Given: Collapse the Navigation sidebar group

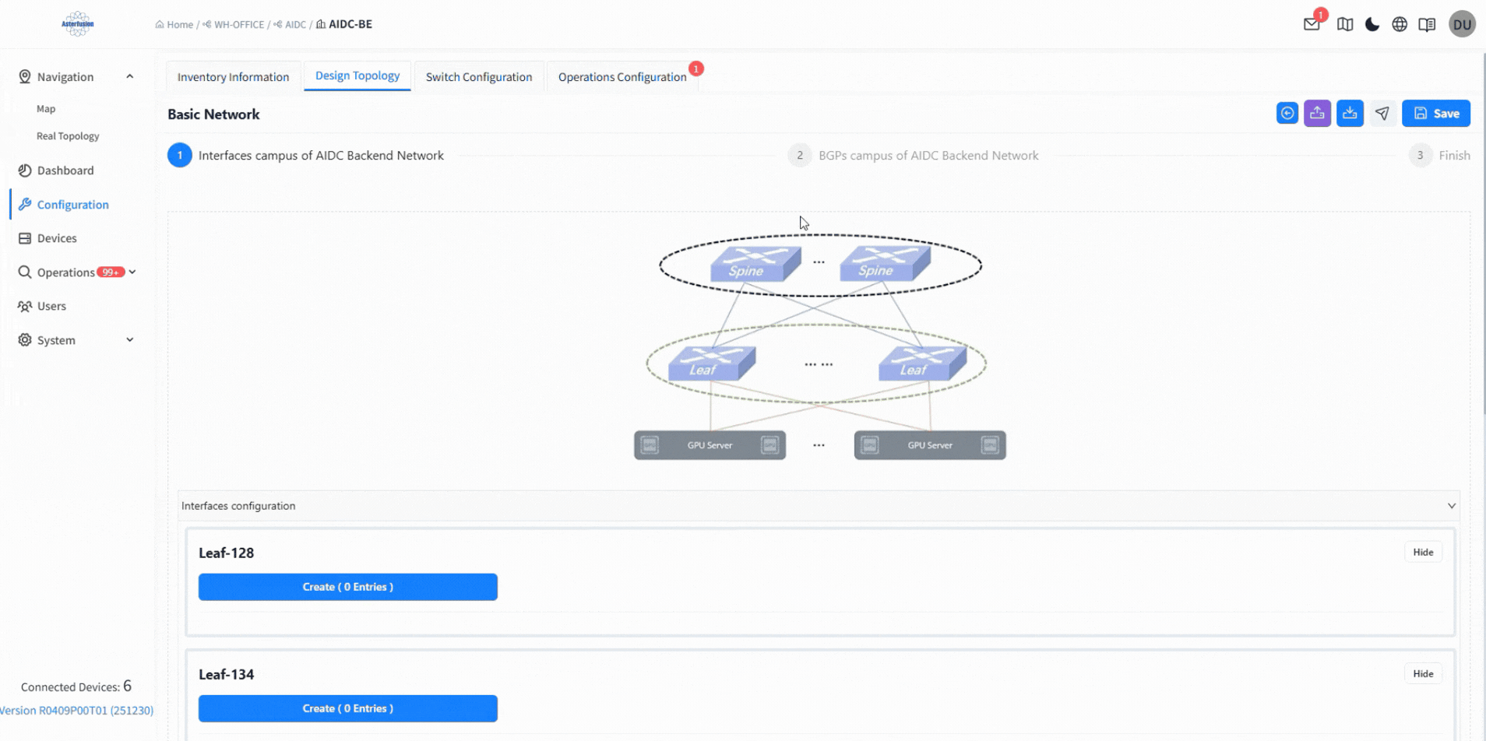Looking at the screenshot, I should pos(129,76).
